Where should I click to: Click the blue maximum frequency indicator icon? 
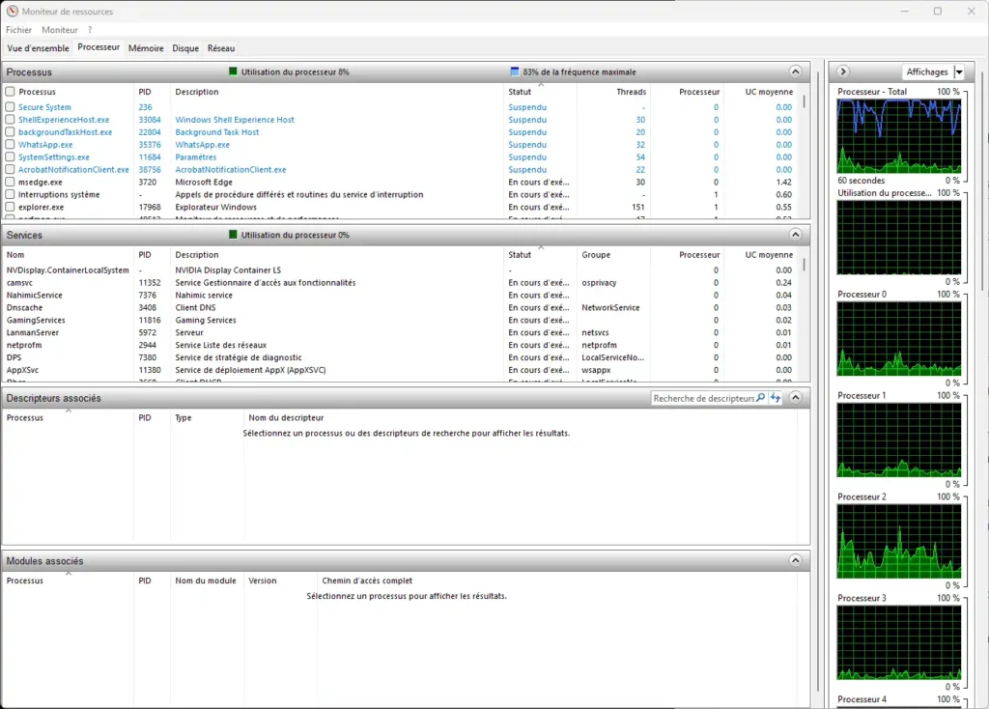[x=515, y=71]
